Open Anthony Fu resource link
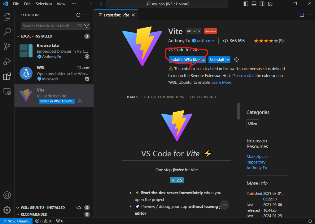315x224 pixels. coord(257,168)
